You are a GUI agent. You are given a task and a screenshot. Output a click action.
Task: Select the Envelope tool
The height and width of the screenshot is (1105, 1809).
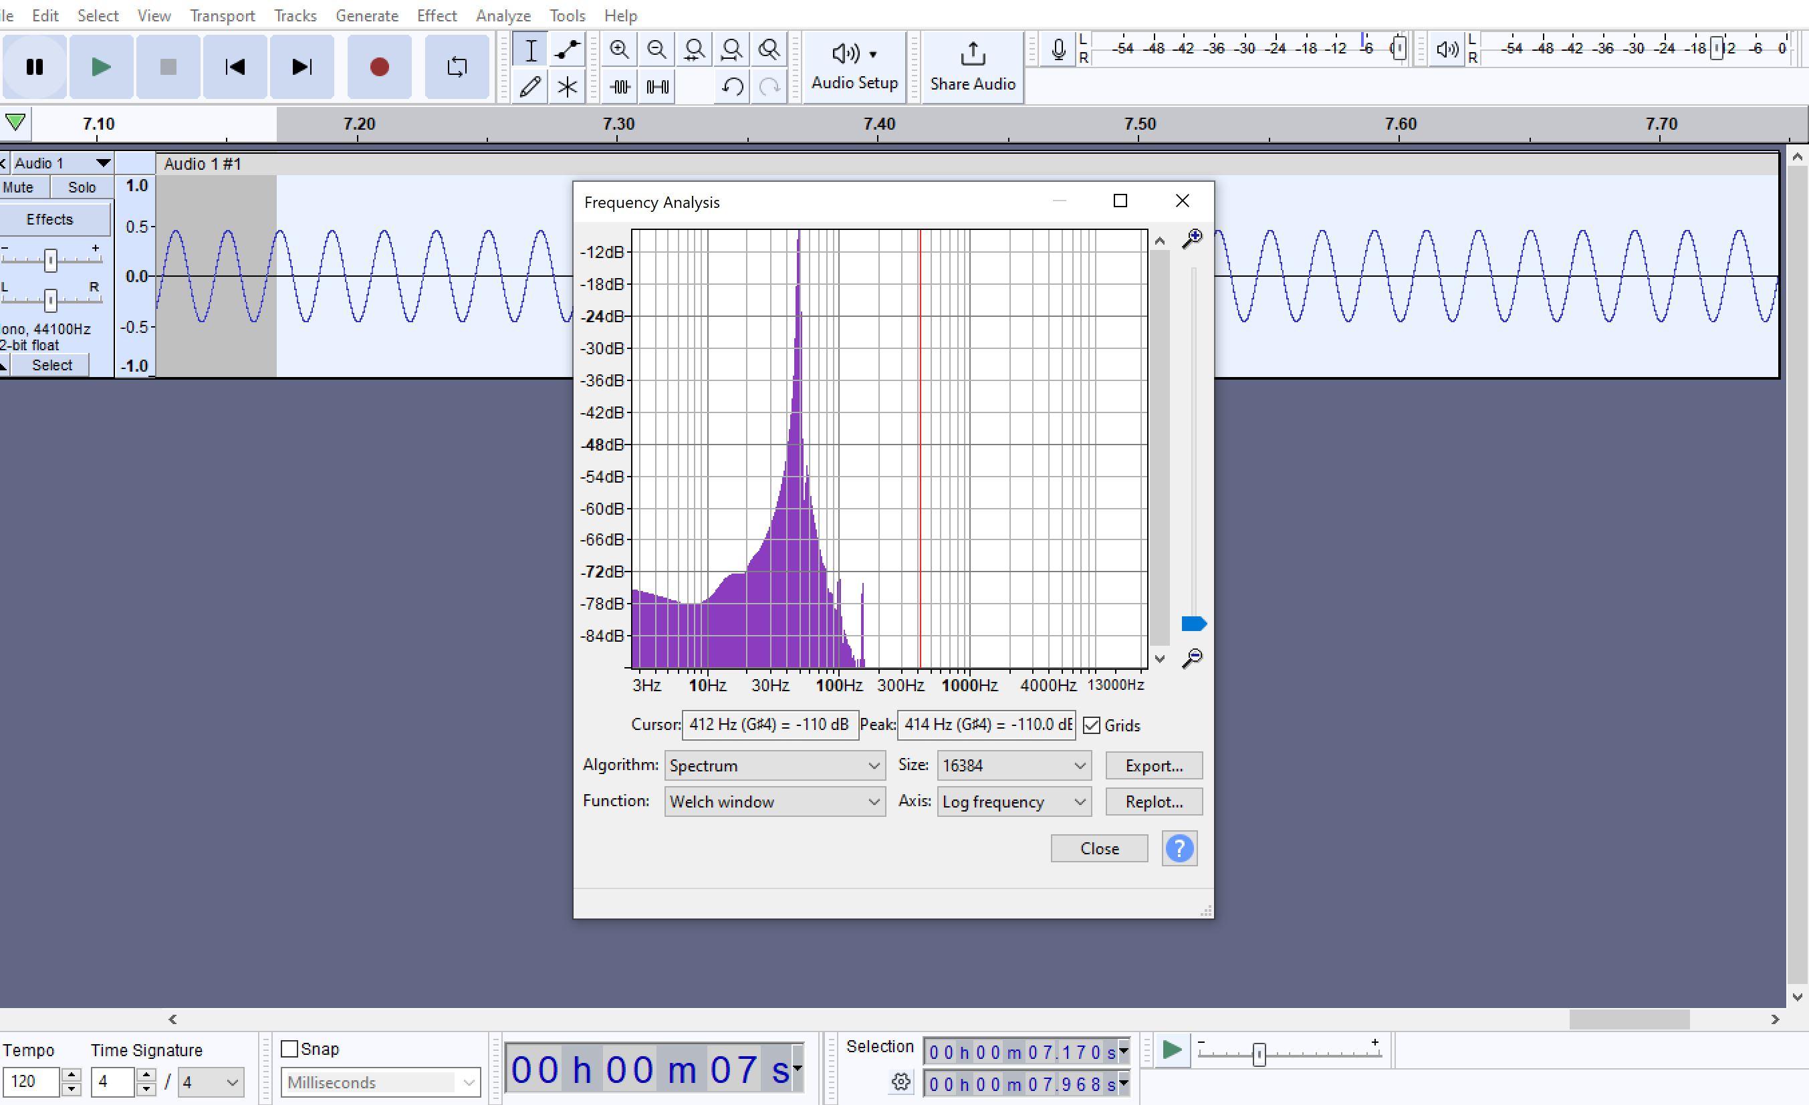tap(567, 50)
